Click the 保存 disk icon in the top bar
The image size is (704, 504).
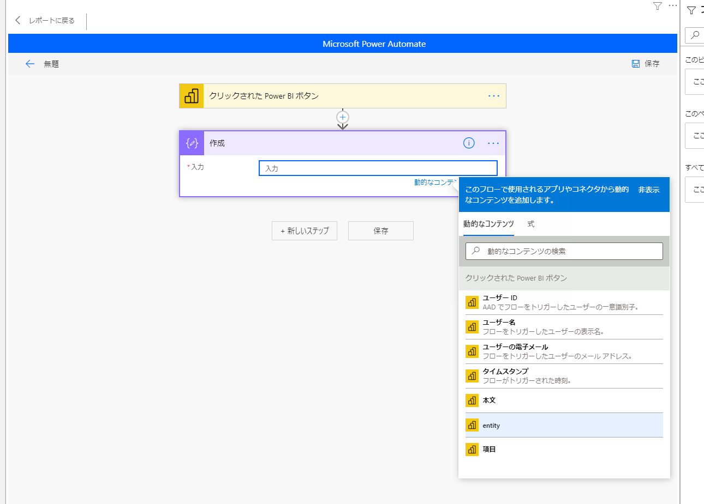[635, 63]
